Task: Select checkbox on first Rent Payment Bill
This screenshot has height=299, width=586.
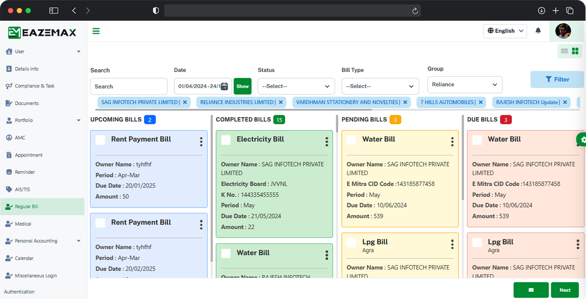Action: click(x=100, y=140)
